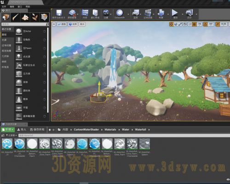This screenshot has height=184, width=230.
Task: Open rotation snap 10° dropdown
Action: (211, 24)
